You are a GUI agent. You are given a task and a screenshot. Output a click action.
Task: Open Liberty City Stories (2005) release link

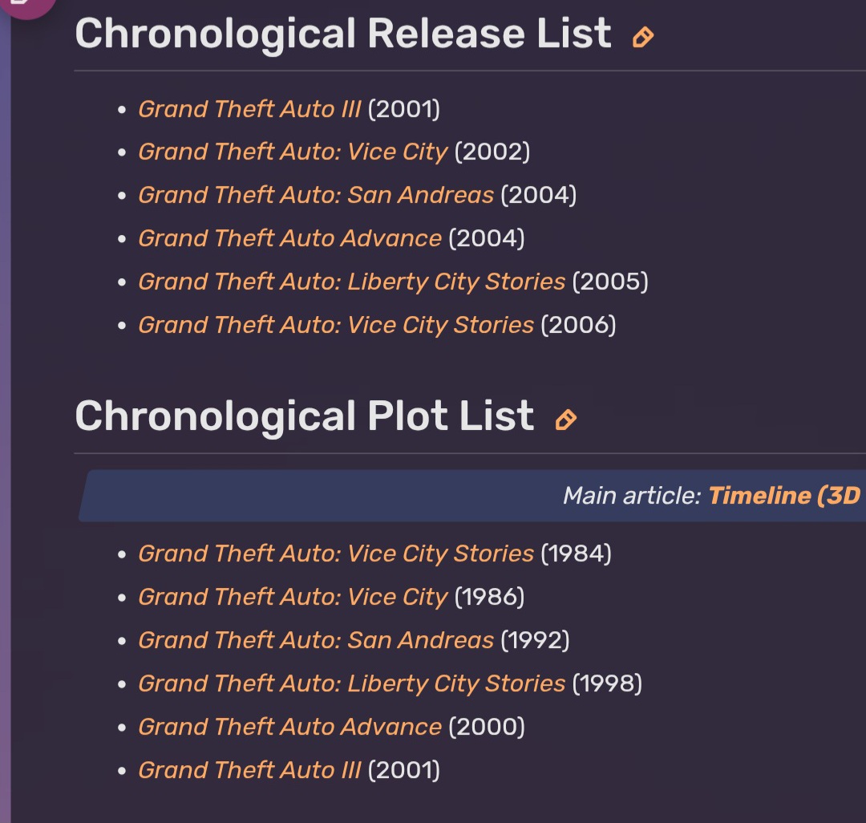tap(352, 282)
